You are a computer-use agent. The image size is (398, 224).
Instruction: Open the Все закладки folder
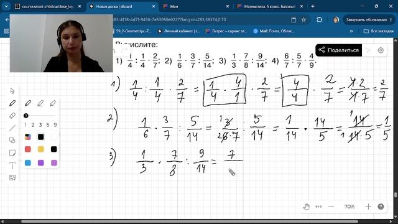tap(379, 31)
